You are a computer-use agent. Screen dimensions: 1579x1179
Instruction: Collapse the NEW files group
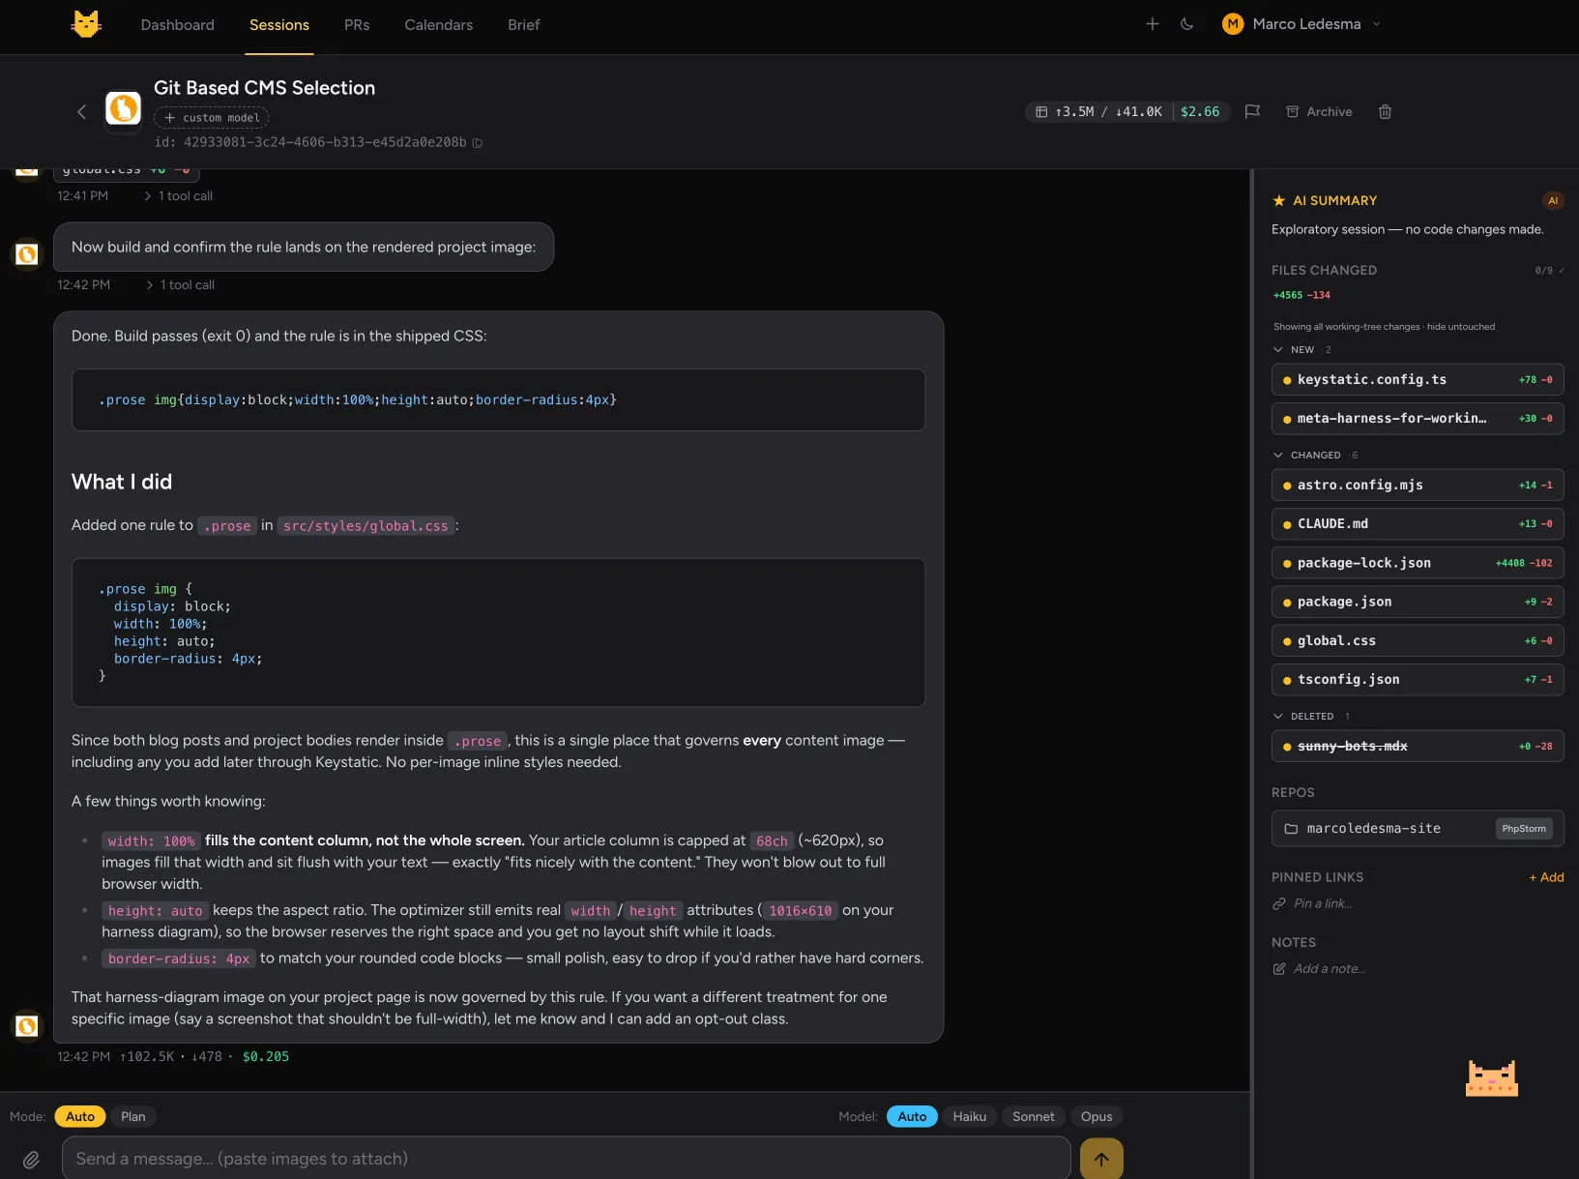(1301, 350)
